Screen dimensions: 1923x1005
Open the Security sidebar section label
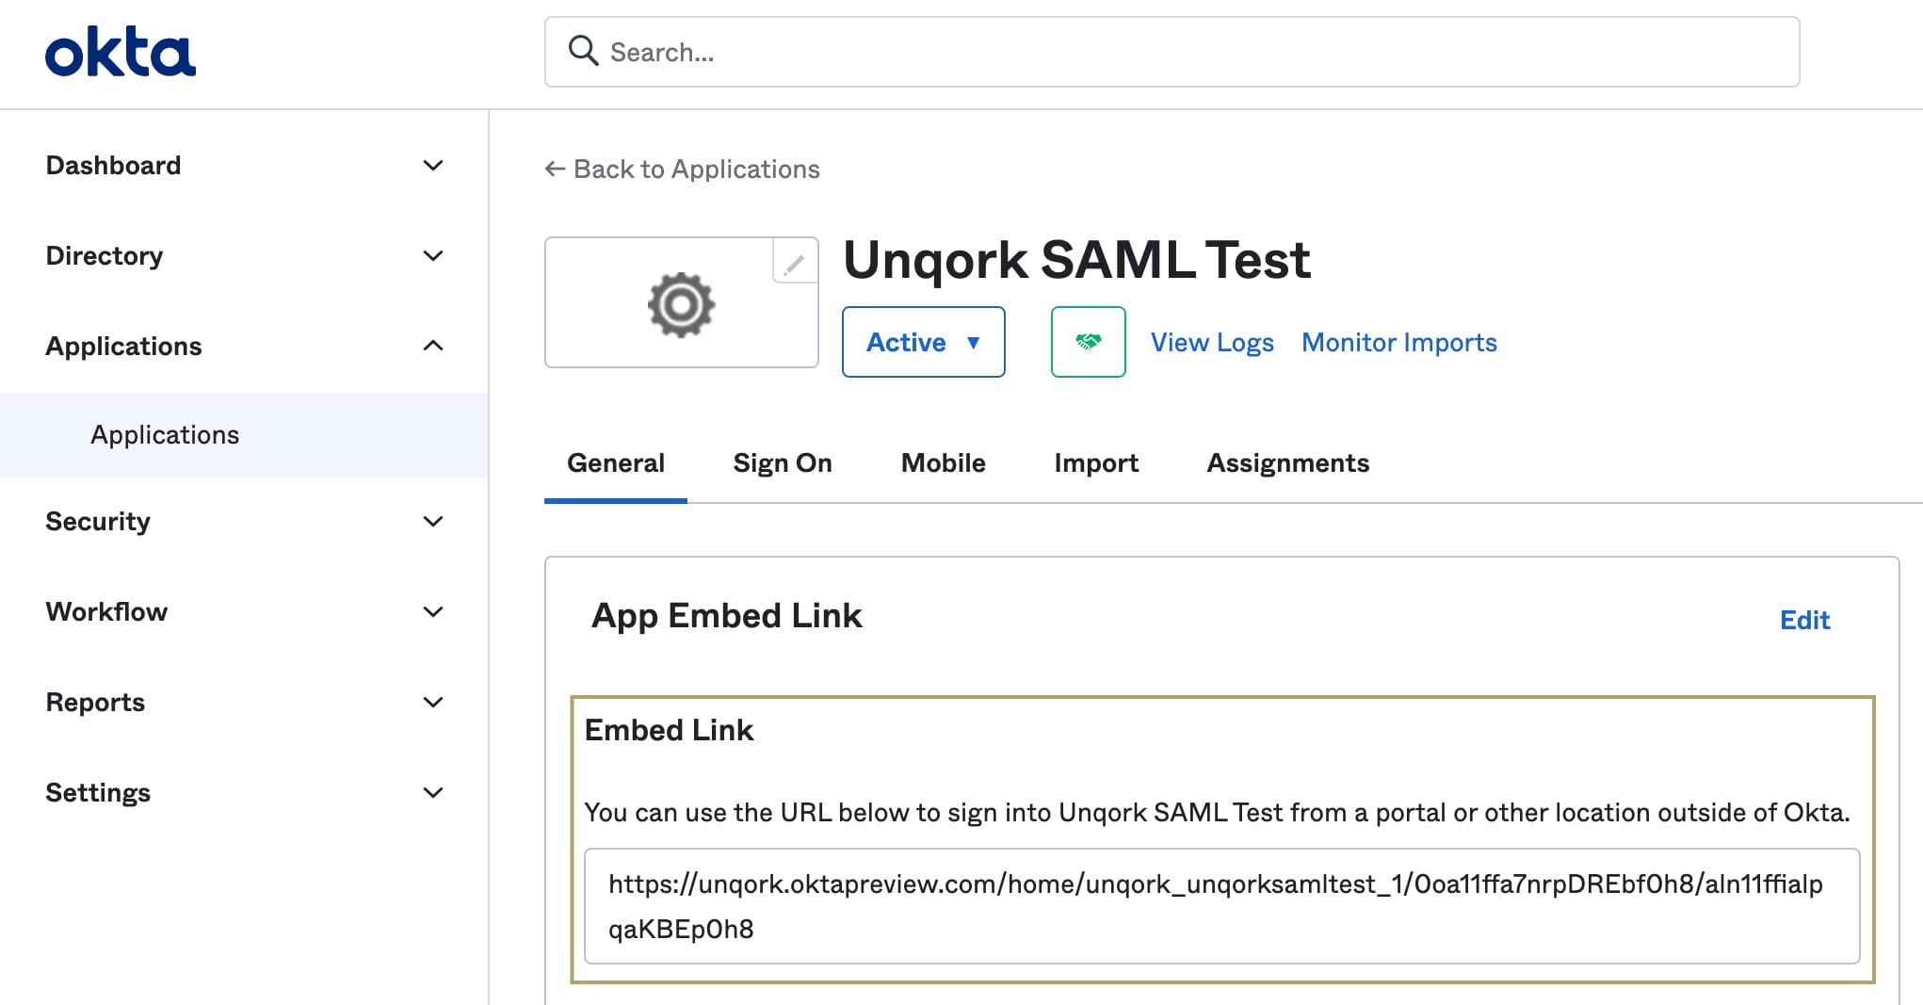pyautogui.click(x=98, y=521)
